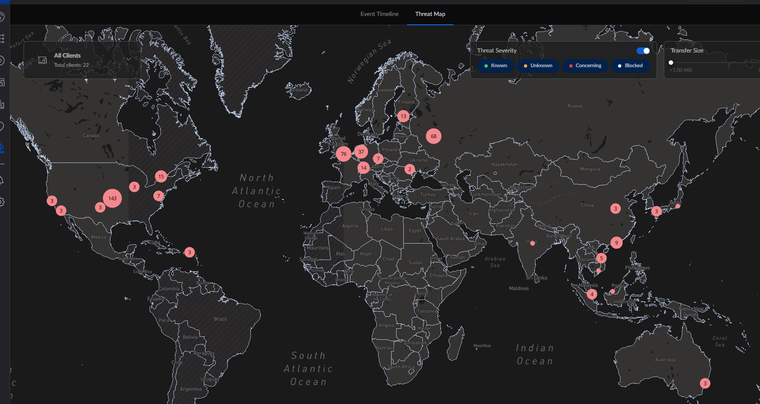Toggle the Threat Severity switch
The width and height of the screenshot is (760, 404).
tap(643, 51)
